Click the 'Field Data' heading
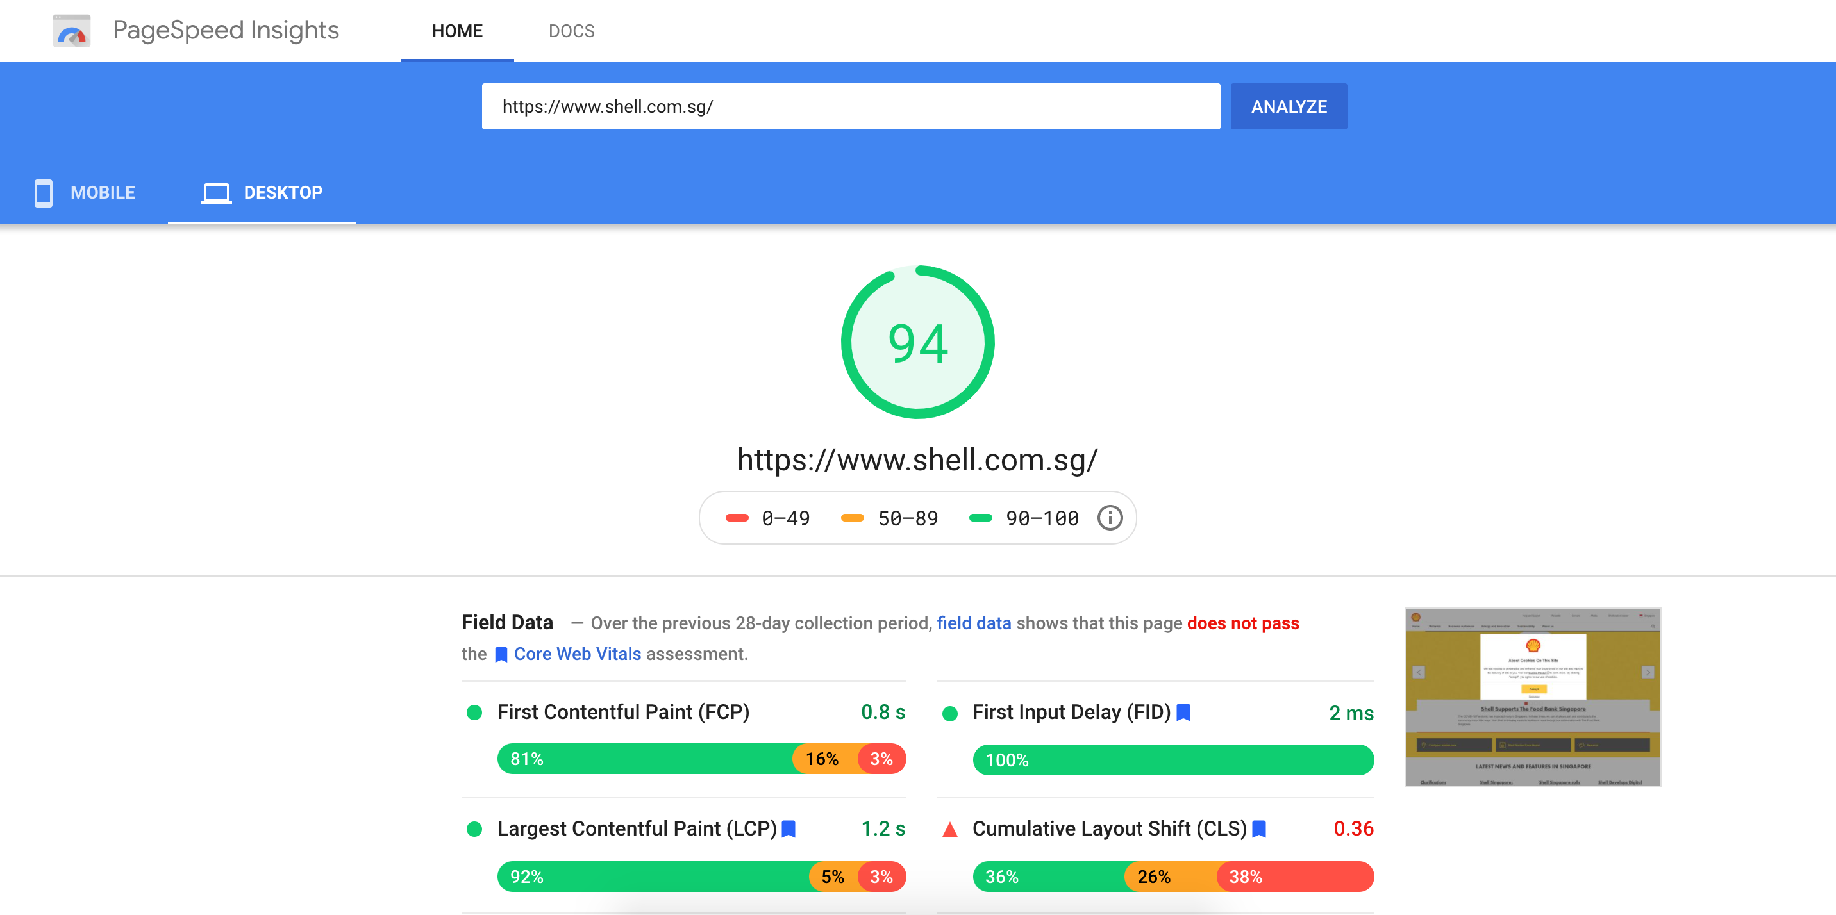Viewport: 1836px width, 915px height. 508,622
